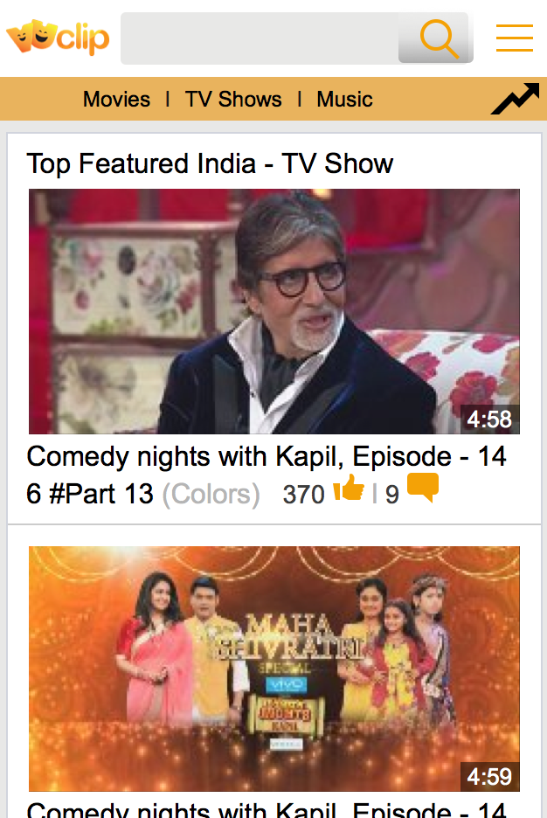Screen dimensions: 547x818
Task: Click the Vuclip logo
Action: (58, 37)
